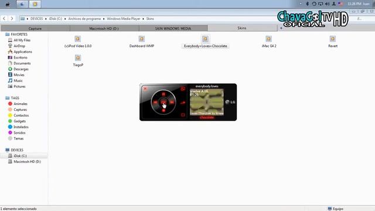Adjust the red volume ramp on skin player
Viewport: 375px width, 211px height.
coord(183,103)
